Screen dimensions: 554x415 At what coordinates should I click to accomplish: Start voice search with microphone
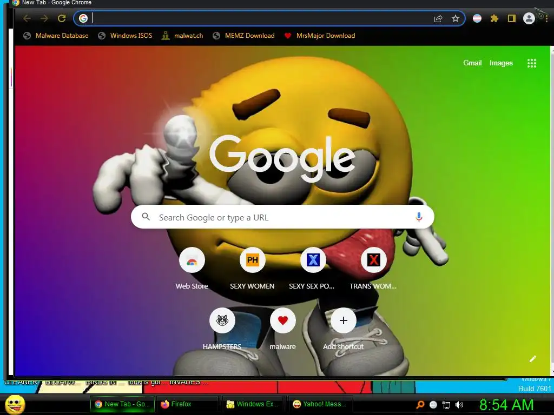coord(419,217)
